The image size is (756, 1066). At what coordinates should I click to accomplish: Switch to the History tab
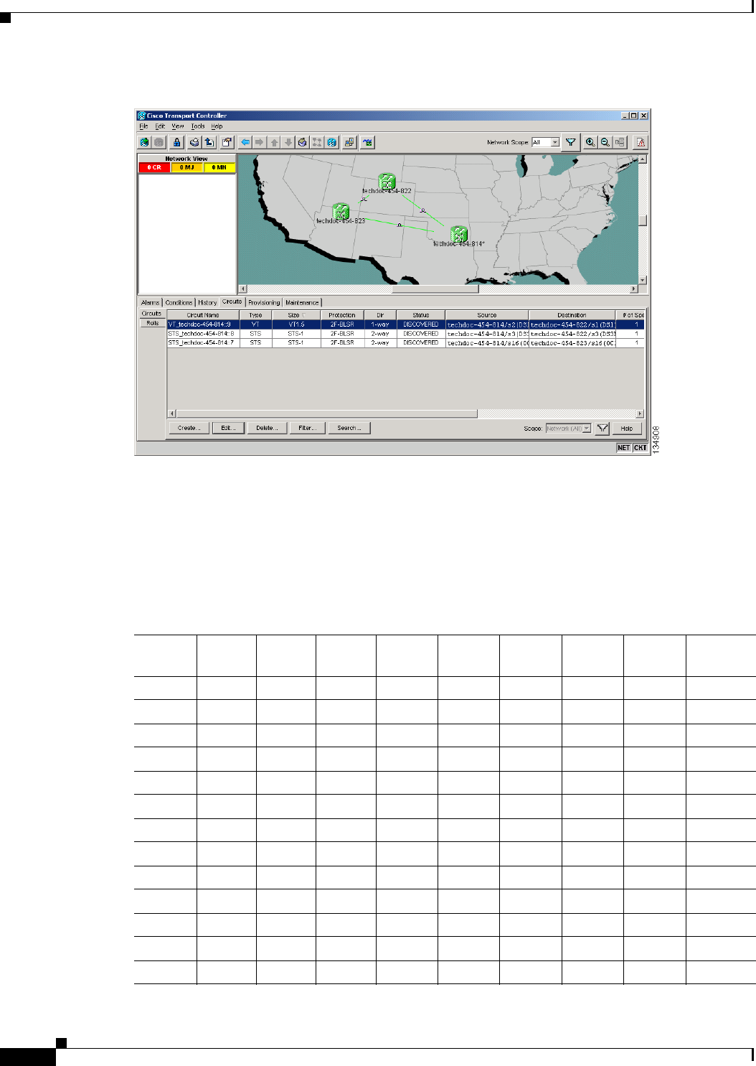tap(207, 302)
